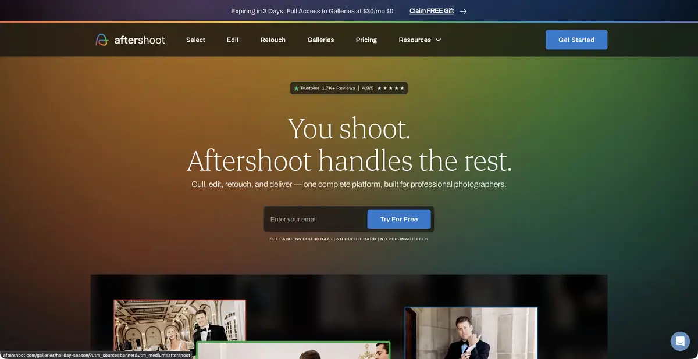Click the Try For Free button
This screenshot has width=698, height=359.
pyautogui.click(x=399, y=219)
